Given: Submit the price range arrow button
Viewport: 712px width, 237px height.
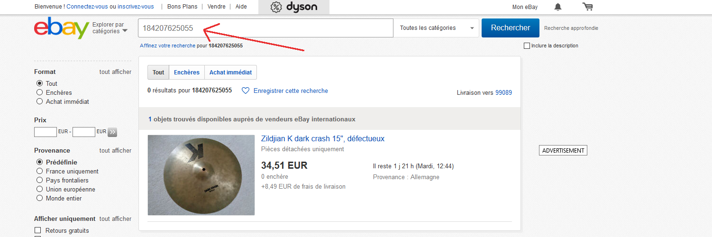Looking at the screenshot, I should point(112,132).
